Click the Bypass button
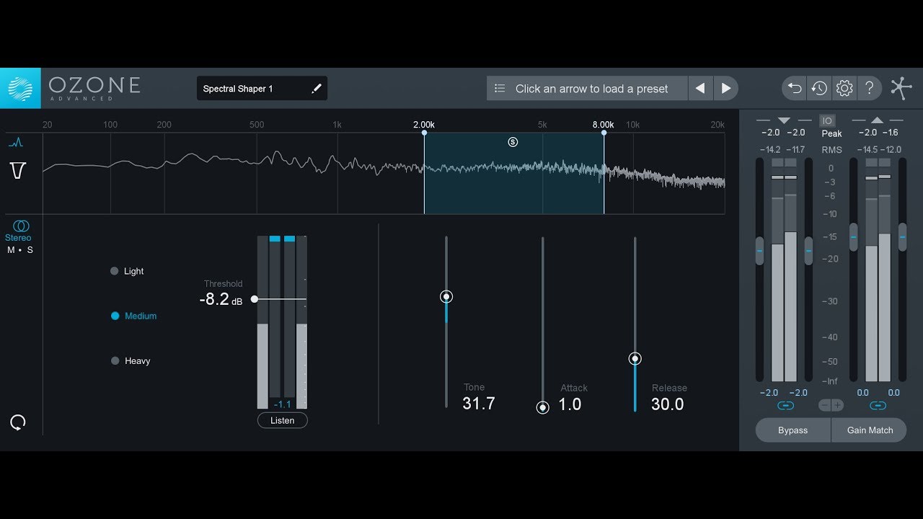The height and width of the screenshot is (519, 923). (793, 430)
